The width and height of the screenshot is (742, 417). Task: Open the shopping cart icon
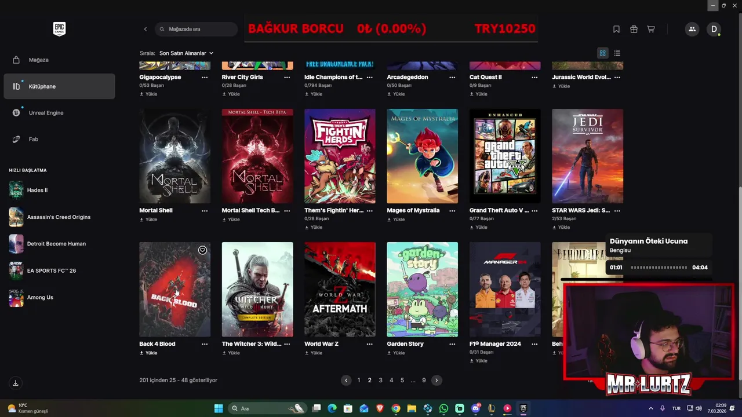(651, 29)
